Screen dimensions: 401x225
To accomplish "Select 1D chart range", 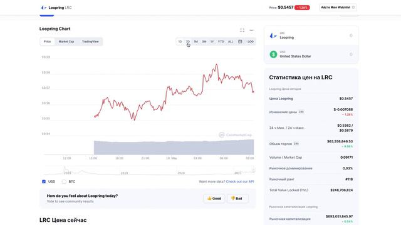I will (180, 41).
